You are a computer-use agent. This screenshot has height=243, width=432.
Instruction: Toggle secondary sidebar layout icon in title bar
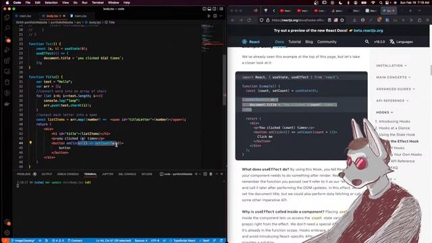(x=215, y=9)
